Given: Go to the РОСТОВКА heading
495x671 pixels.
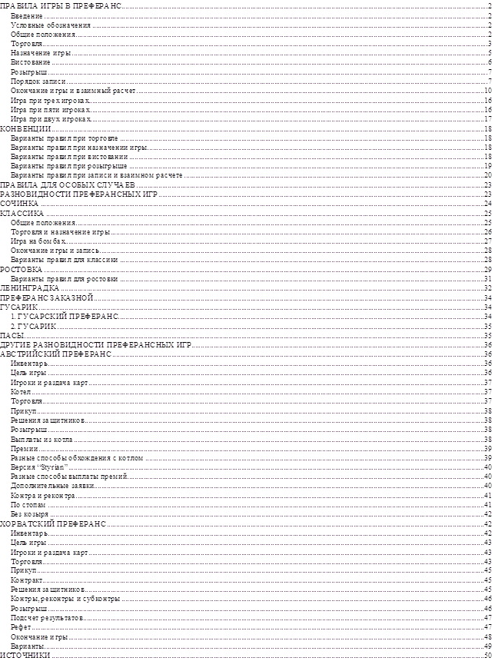Looking at the screenshot, I should [22, 269].
